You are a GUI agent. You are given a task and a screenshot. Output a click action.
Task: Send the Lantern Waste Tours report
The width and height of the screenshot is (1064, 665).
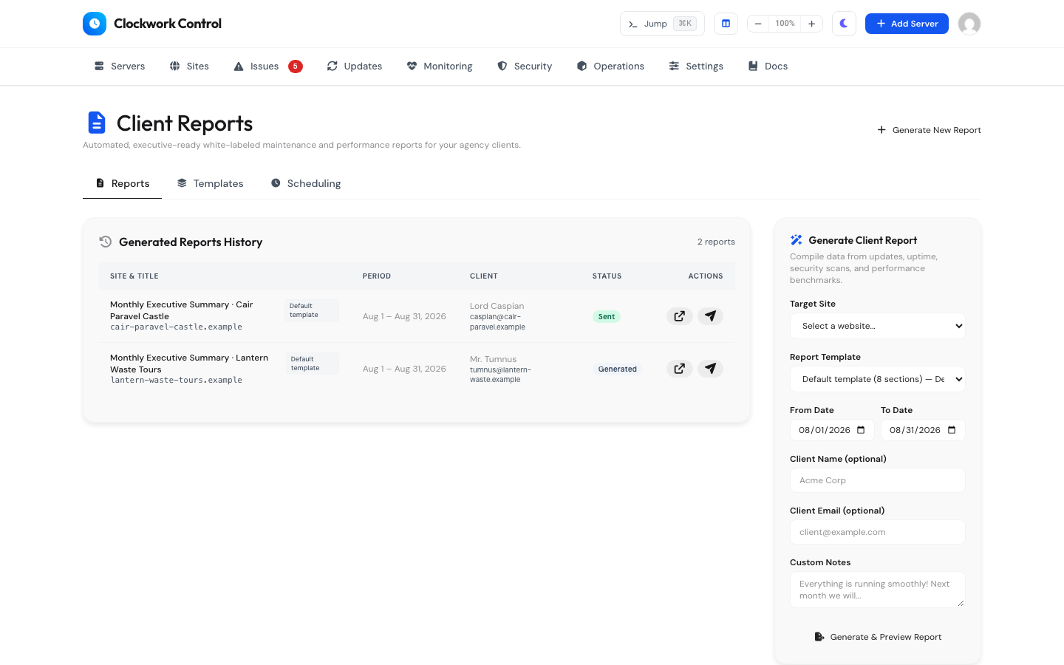[x=710, y=369]
